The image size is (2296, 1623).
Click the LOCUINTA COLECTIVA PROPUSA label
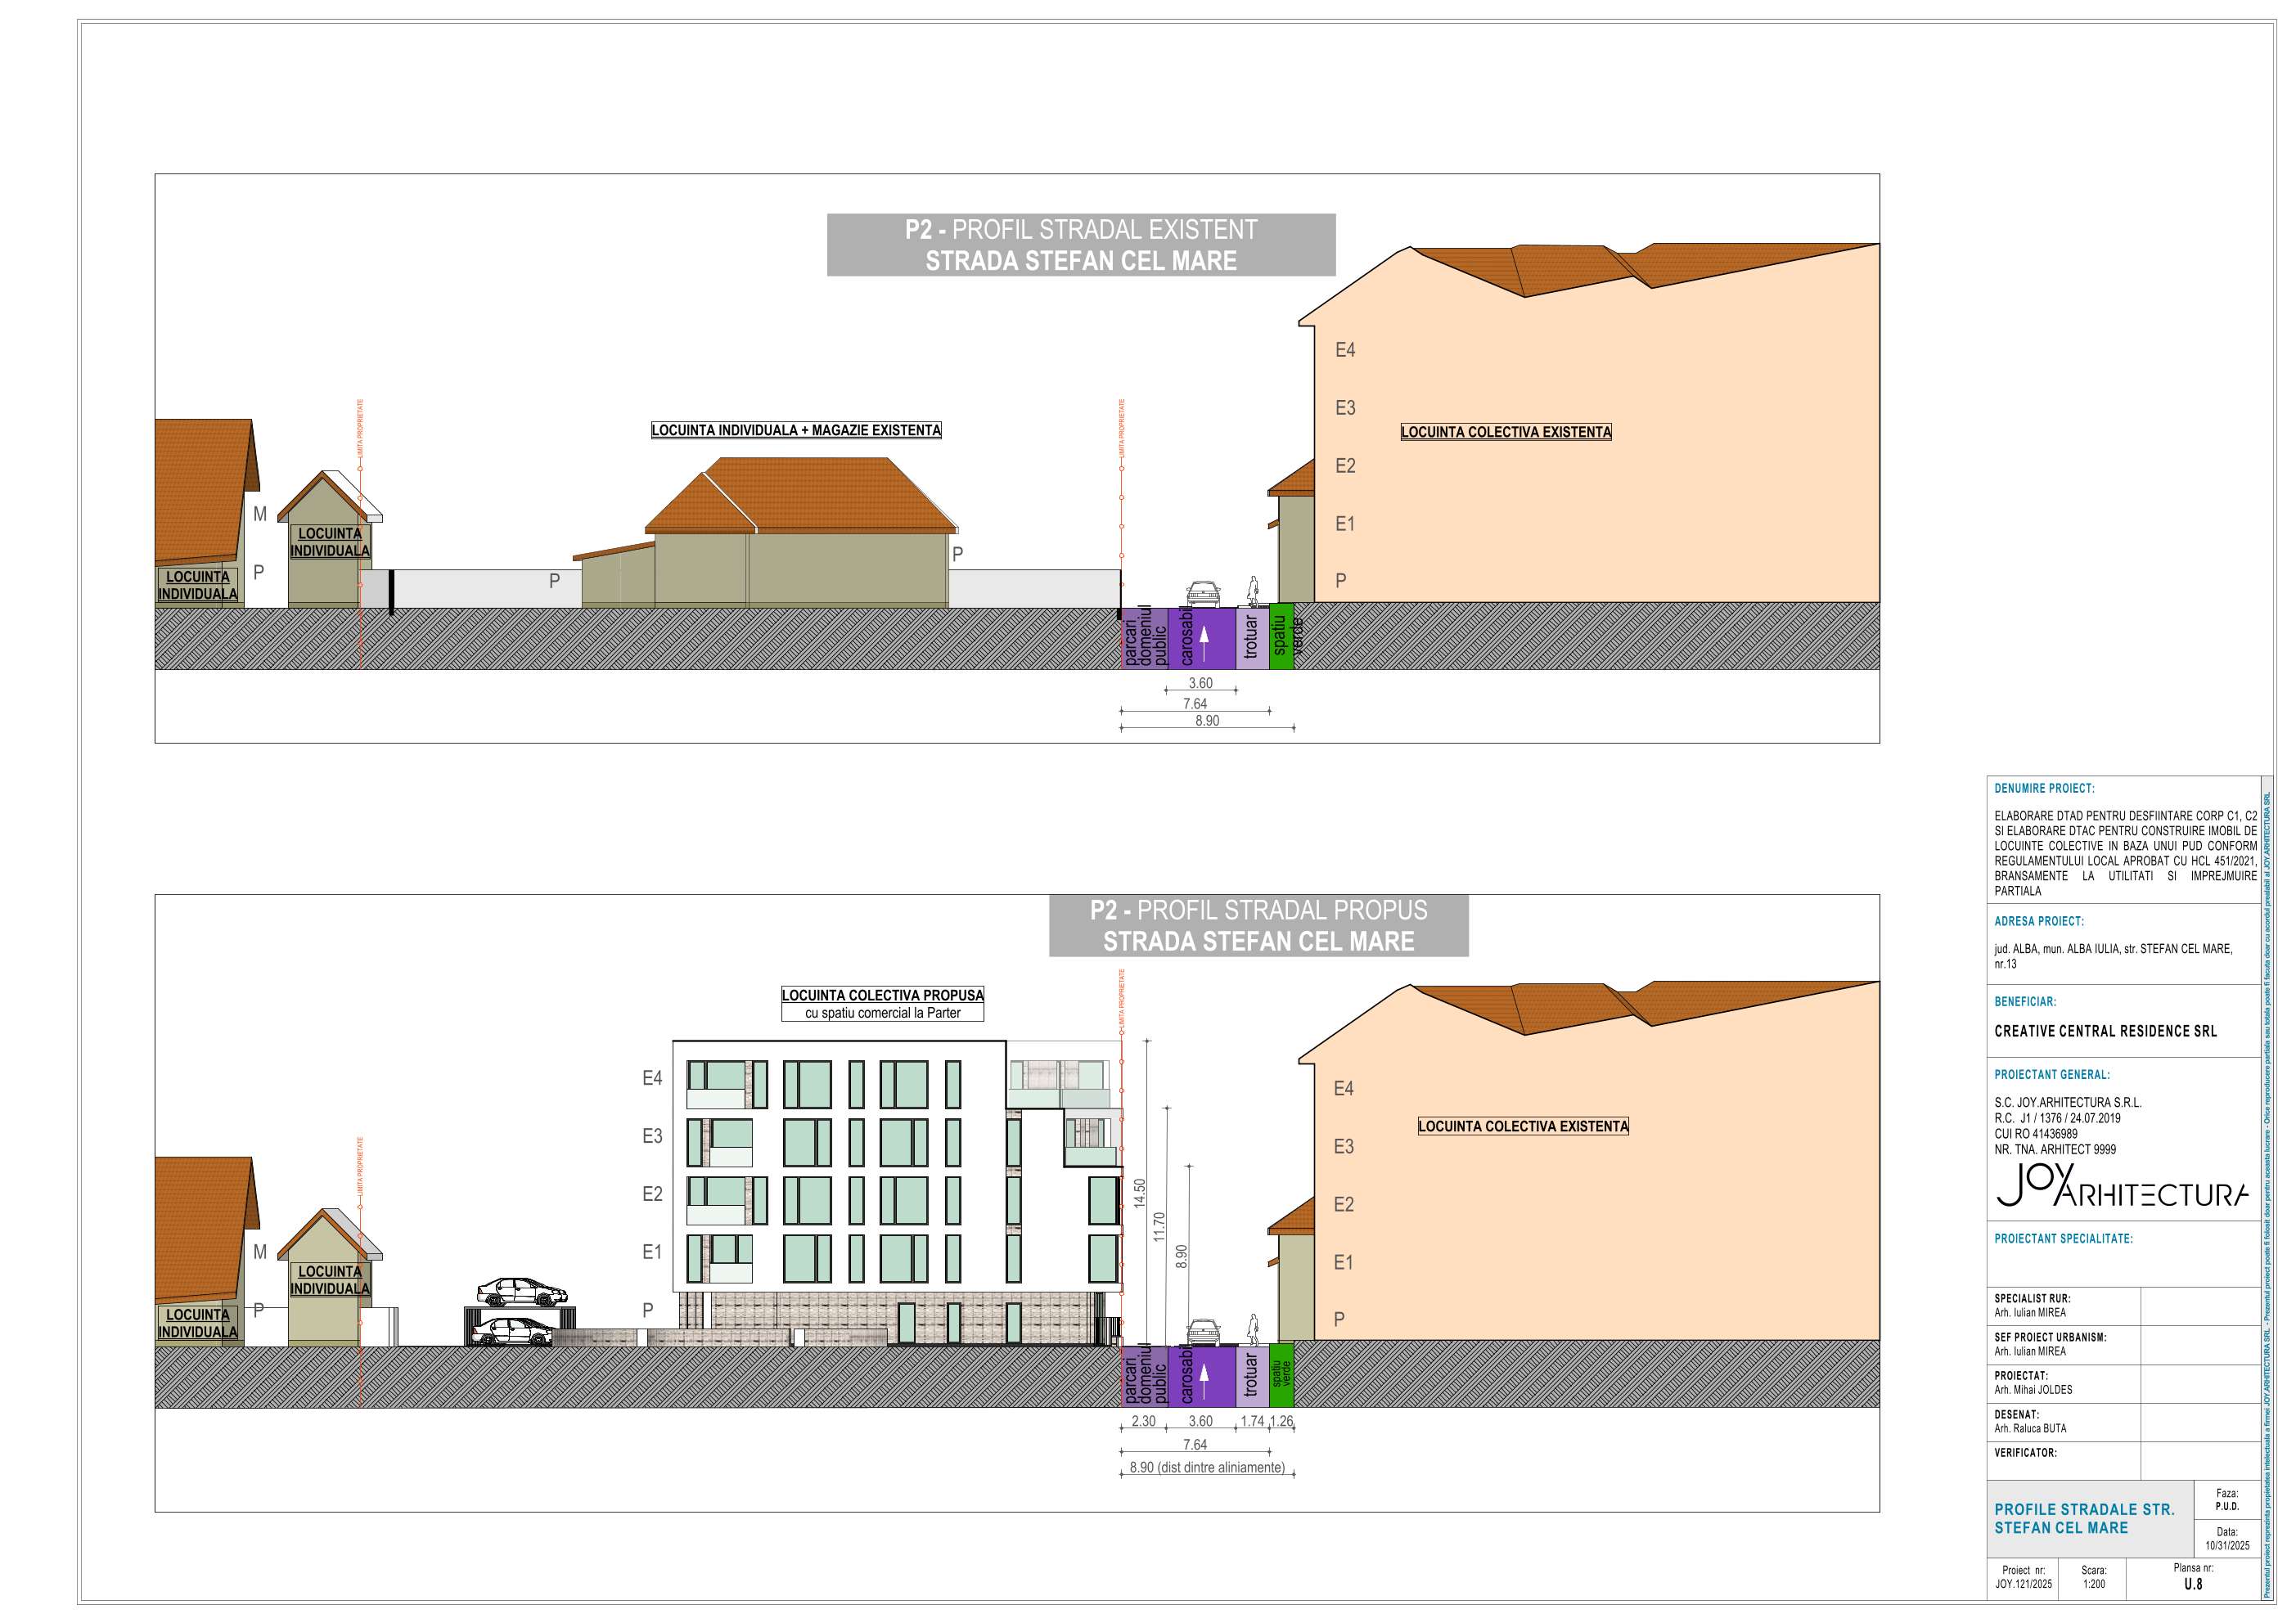[x=882, y=995]
